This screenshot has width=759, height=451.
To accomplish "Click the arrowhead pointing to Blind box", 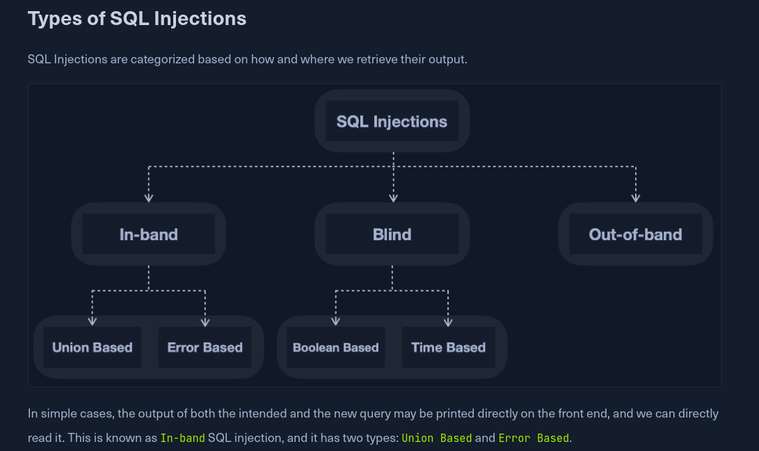I will pos(393,198).
